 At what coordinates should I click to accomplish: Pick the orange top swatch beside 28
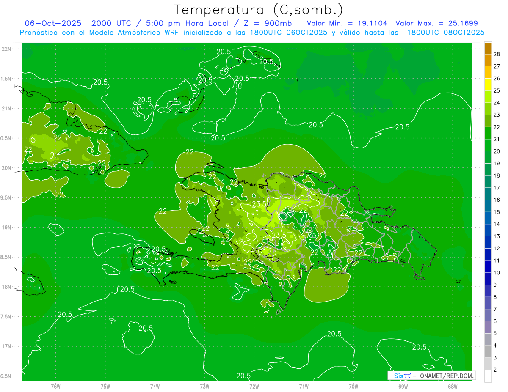pyautogui.click(x=488, y=48)
